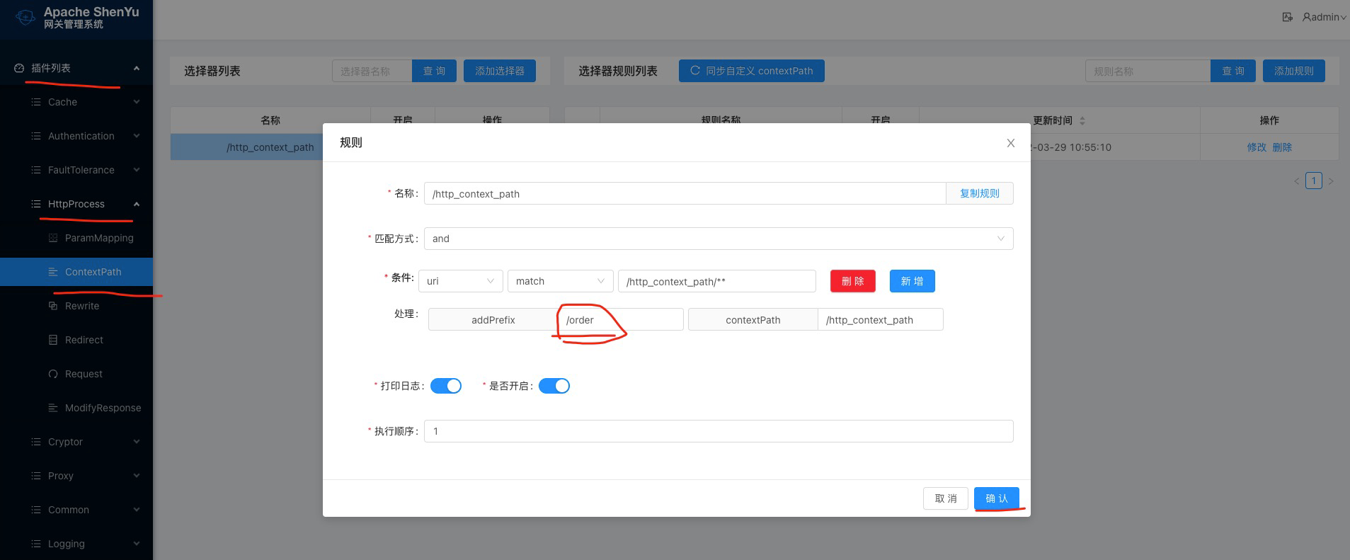Image resolution: width=1350 pixels, height=560 pixels.
Task: Click the 复制规则 button
Action: pyautogui.click(x=979, y=193)
